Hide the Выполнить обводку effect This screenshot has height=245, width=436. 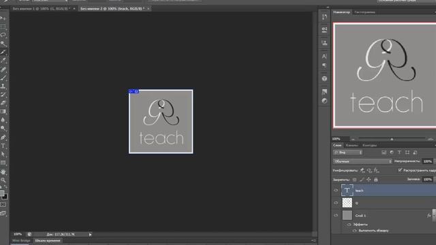(x=354, y=231)
